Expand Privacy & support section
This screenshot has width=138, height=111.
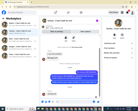pyautogui.click(x=118, y=58)
